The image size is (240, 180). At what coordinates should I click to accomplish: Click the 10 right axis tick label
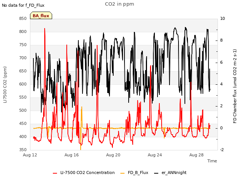click(222, 18)
